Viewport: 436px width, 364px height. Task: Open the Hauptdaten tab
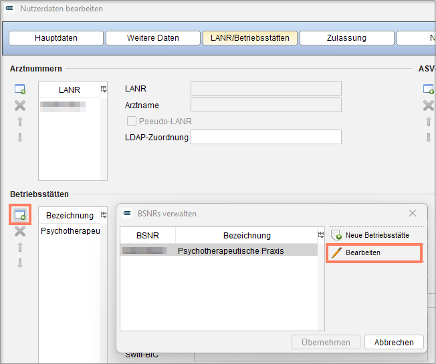point(56,38)
